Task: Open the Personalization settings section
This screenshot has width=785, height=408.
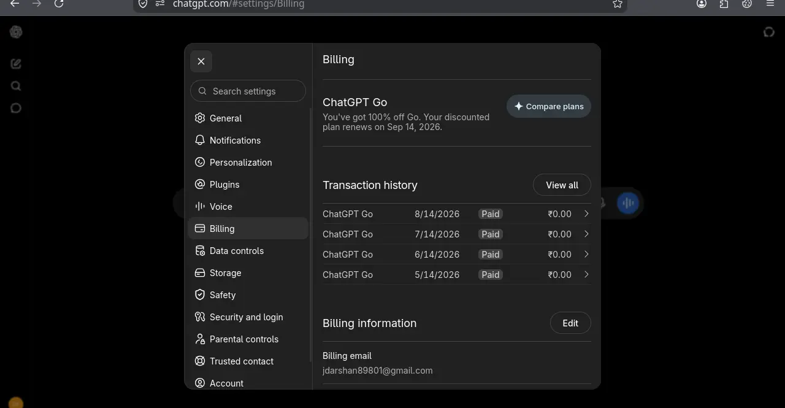Action: pos(248,163)
